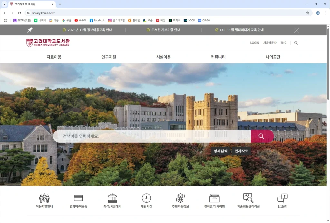The width and height of the screenshot is (330, 223).
Task: Open the 개관시간 clock icon
Action: tap(146, 198)
